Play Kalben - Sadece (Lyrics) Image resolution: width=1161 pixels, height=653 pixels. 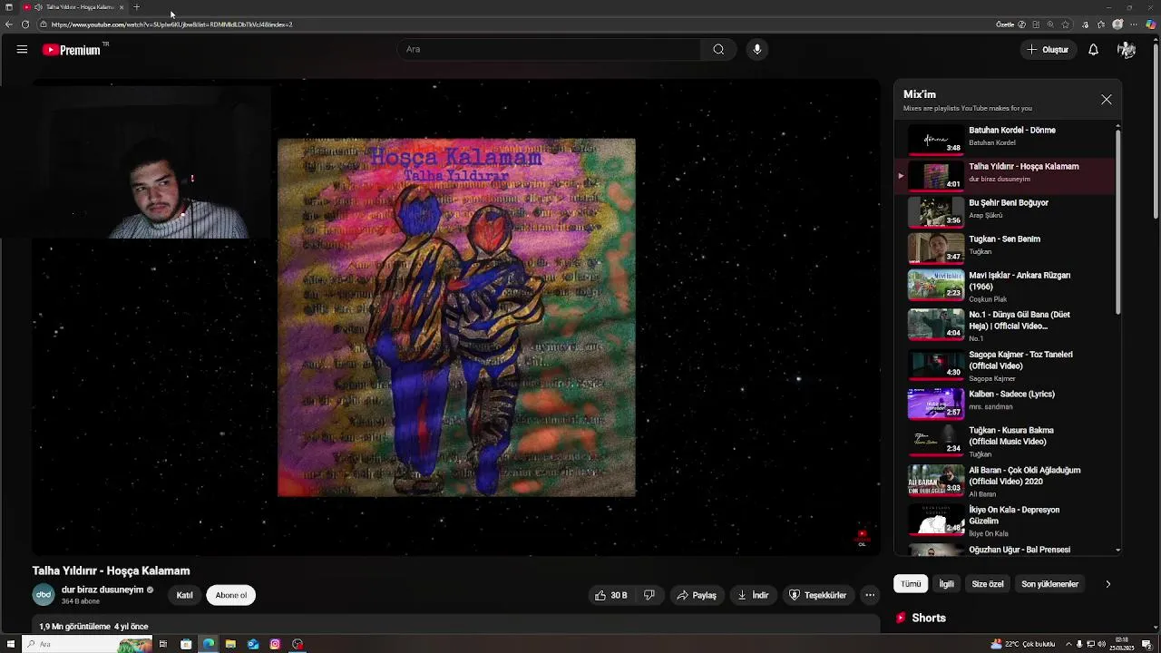click(x=1007, y=403)
